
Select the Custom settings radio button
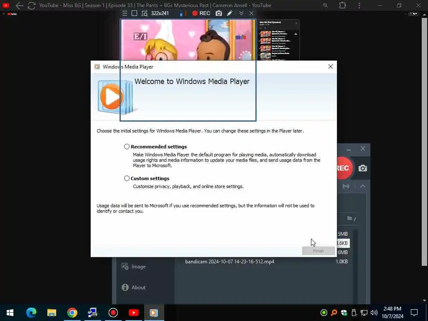coord(127,178)
